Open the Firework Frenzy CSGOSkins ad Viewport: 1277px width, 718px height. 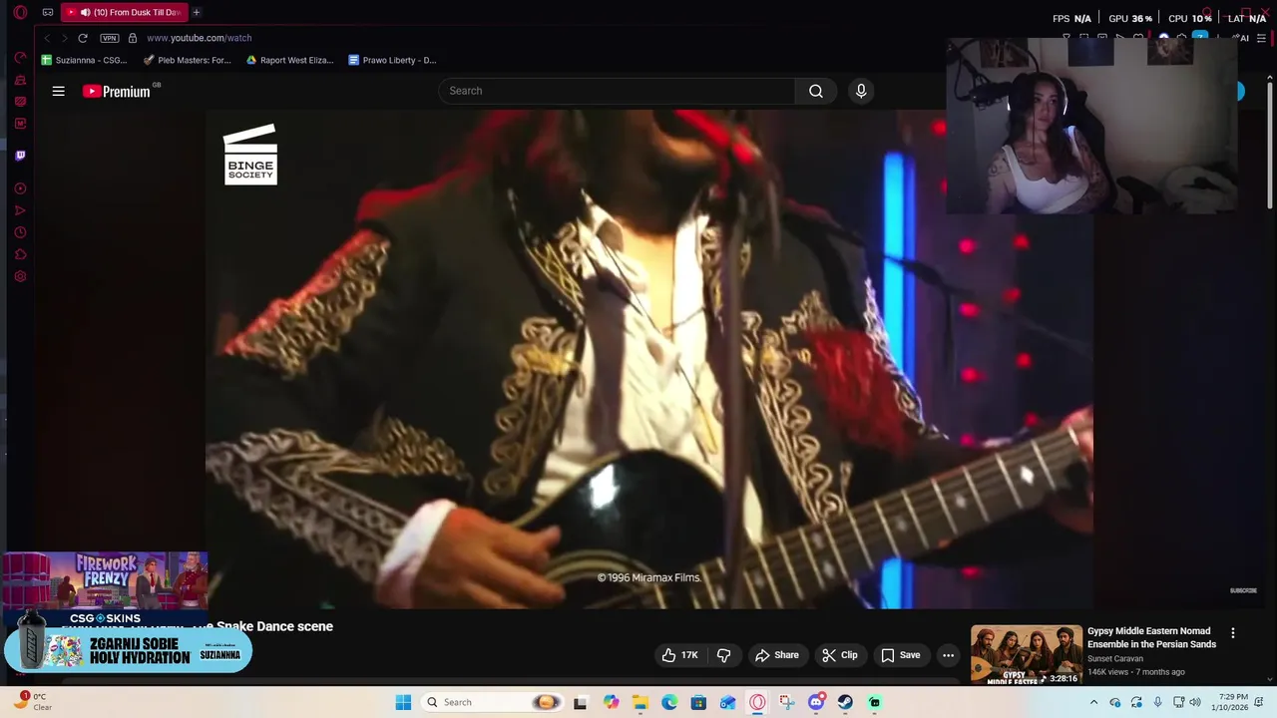tap(105, 588)
